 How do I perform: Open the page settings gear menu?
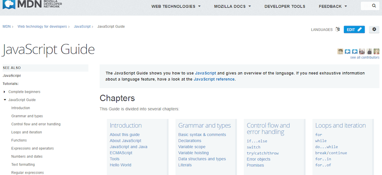pyautogui.click(x=374, y=29)
